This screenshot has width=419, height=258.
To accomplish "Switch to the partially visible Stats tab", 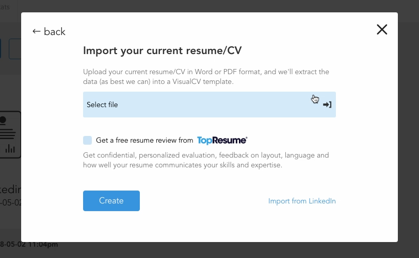I will click(5, 7).
